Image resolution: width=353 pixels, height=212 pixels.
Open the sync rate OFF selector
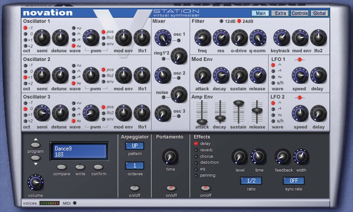point(293,181)
